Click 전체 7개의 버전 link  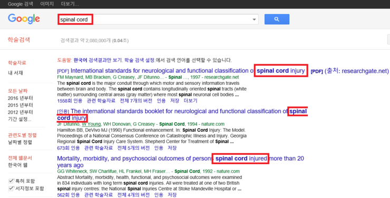click(x=136, y=101)
